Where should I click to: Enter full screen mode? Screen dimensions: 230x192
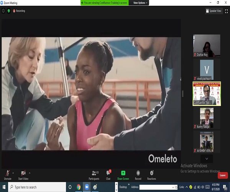tap(227, 11)
